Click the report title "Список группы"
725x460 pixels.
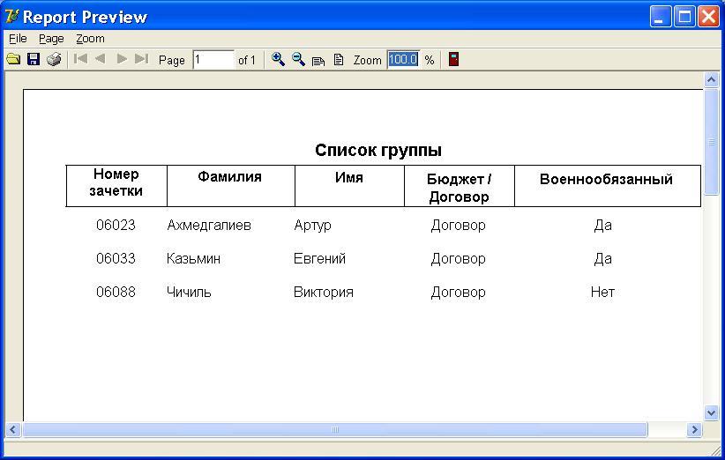pos(378,150)
